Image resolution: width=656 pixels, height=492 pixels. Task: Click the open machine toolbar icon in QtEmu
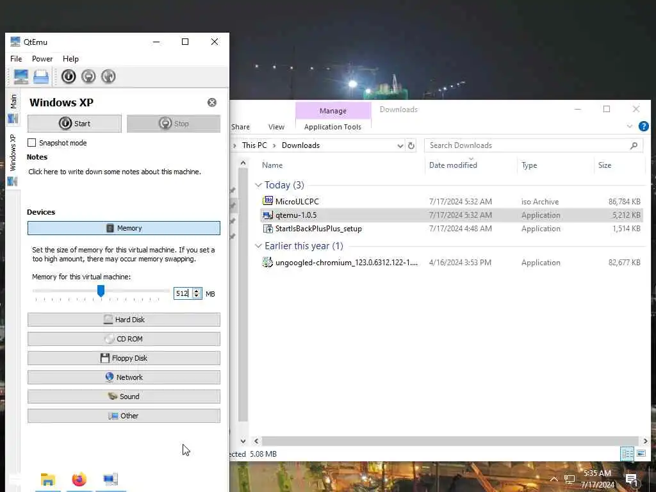click(x=41, y=77)
